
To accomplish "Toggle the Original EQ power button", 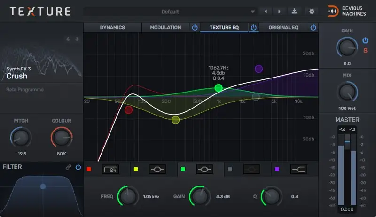I will click(x=313, y=28).
